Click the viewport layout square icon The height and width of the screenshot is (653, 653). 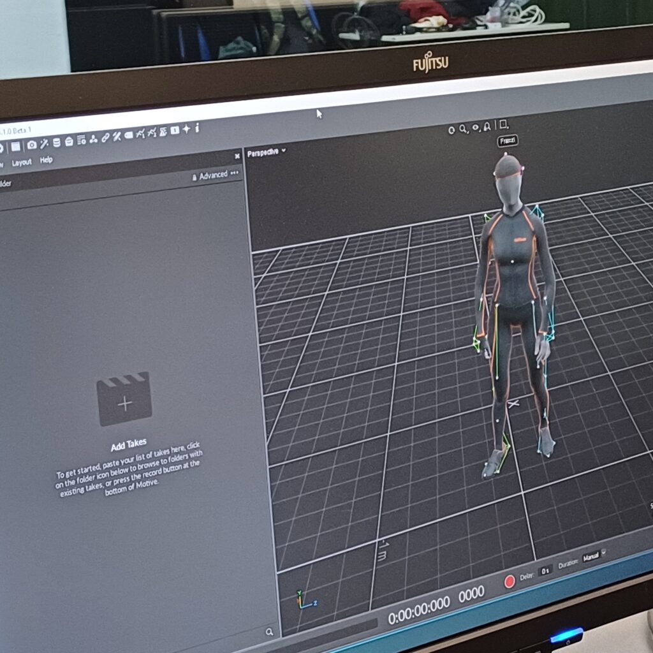tap(504, 124)
